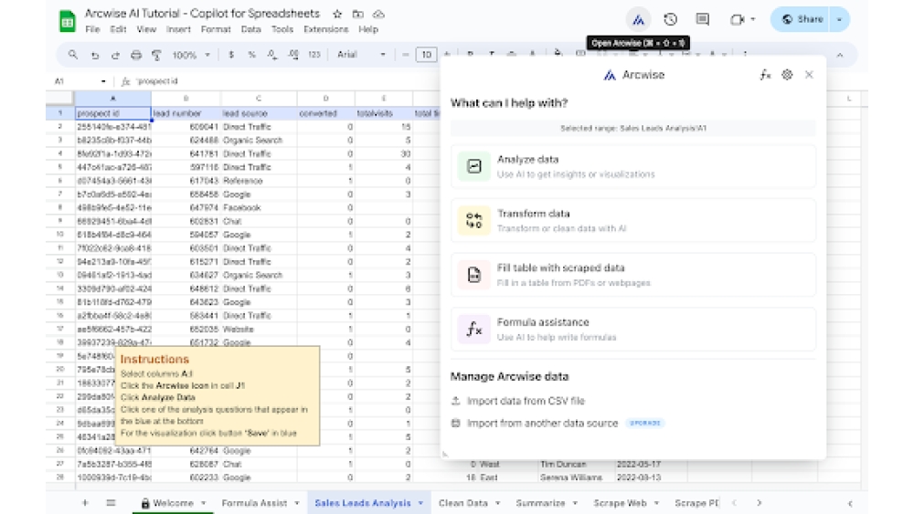This screenshot has width=914, height=514.
Task: Open Google Sheets home icon
Action: [x=68, y=21]
